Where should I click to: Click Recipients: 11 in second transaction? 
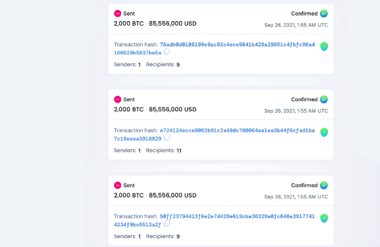163,150
